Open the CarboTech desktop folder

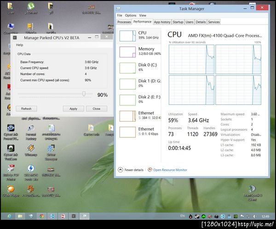pyautogui.click(x=91, y=130)
